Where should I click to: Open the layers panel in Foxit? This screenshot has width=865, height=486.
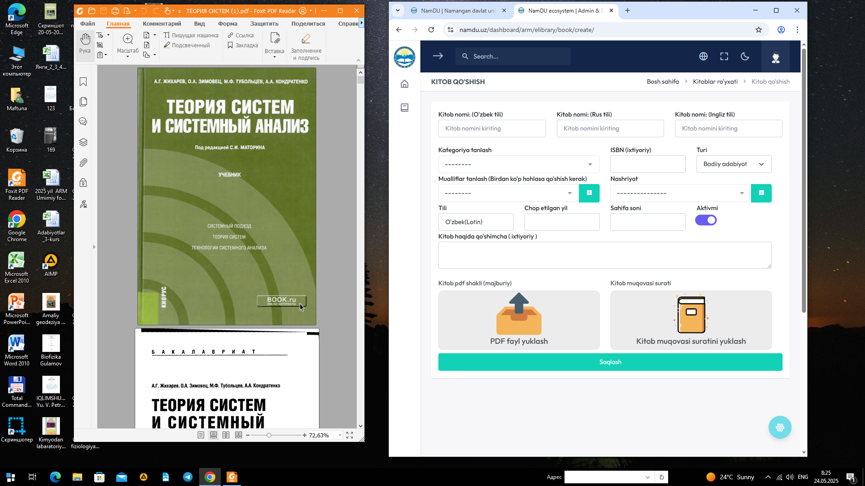[x=83, y=142]
